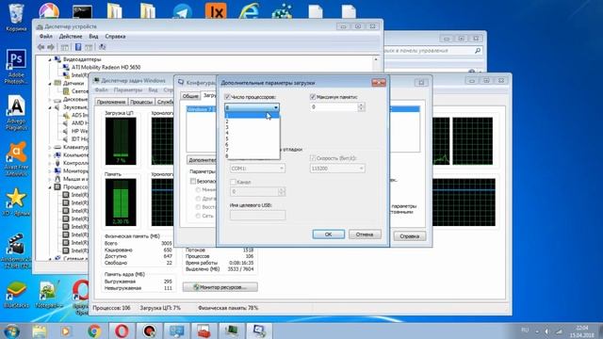The width and height of the screenshot is (603, 339).
Task: Open 'Справка' menu in Device Manager
Action: tap(115, 36)
